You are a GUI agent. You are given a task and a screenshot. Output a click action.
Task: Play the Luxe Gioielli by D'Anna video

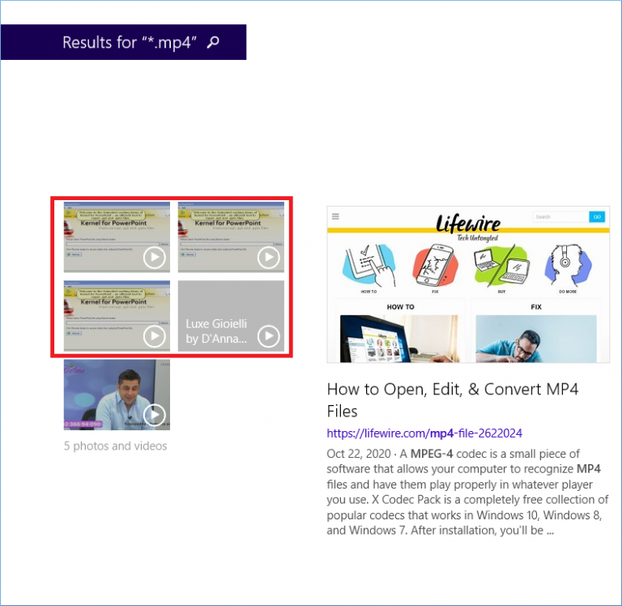point(231,316)
